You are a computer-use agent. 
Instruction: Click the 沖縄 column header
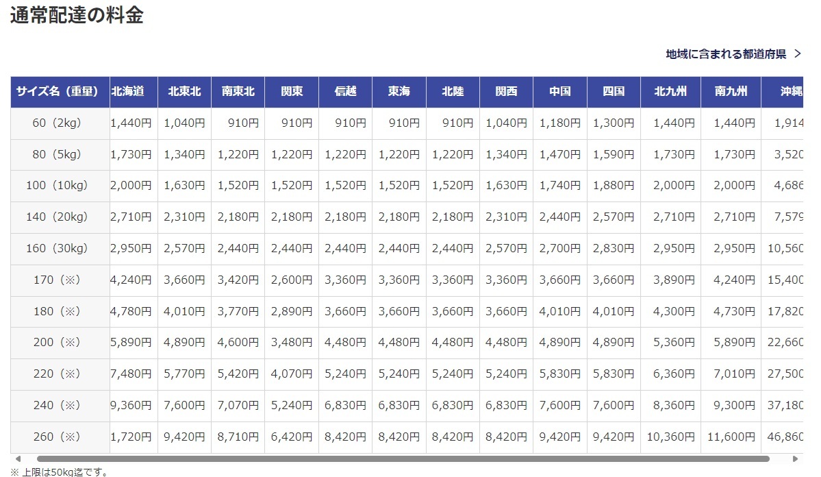(783, 92)
